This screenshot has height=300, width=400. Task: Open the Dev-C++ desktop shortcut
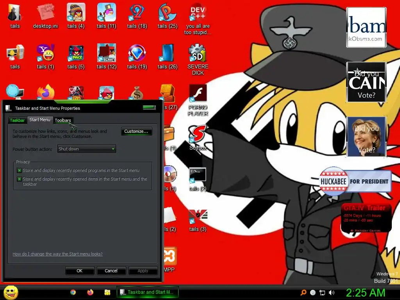tap(198, 19)
